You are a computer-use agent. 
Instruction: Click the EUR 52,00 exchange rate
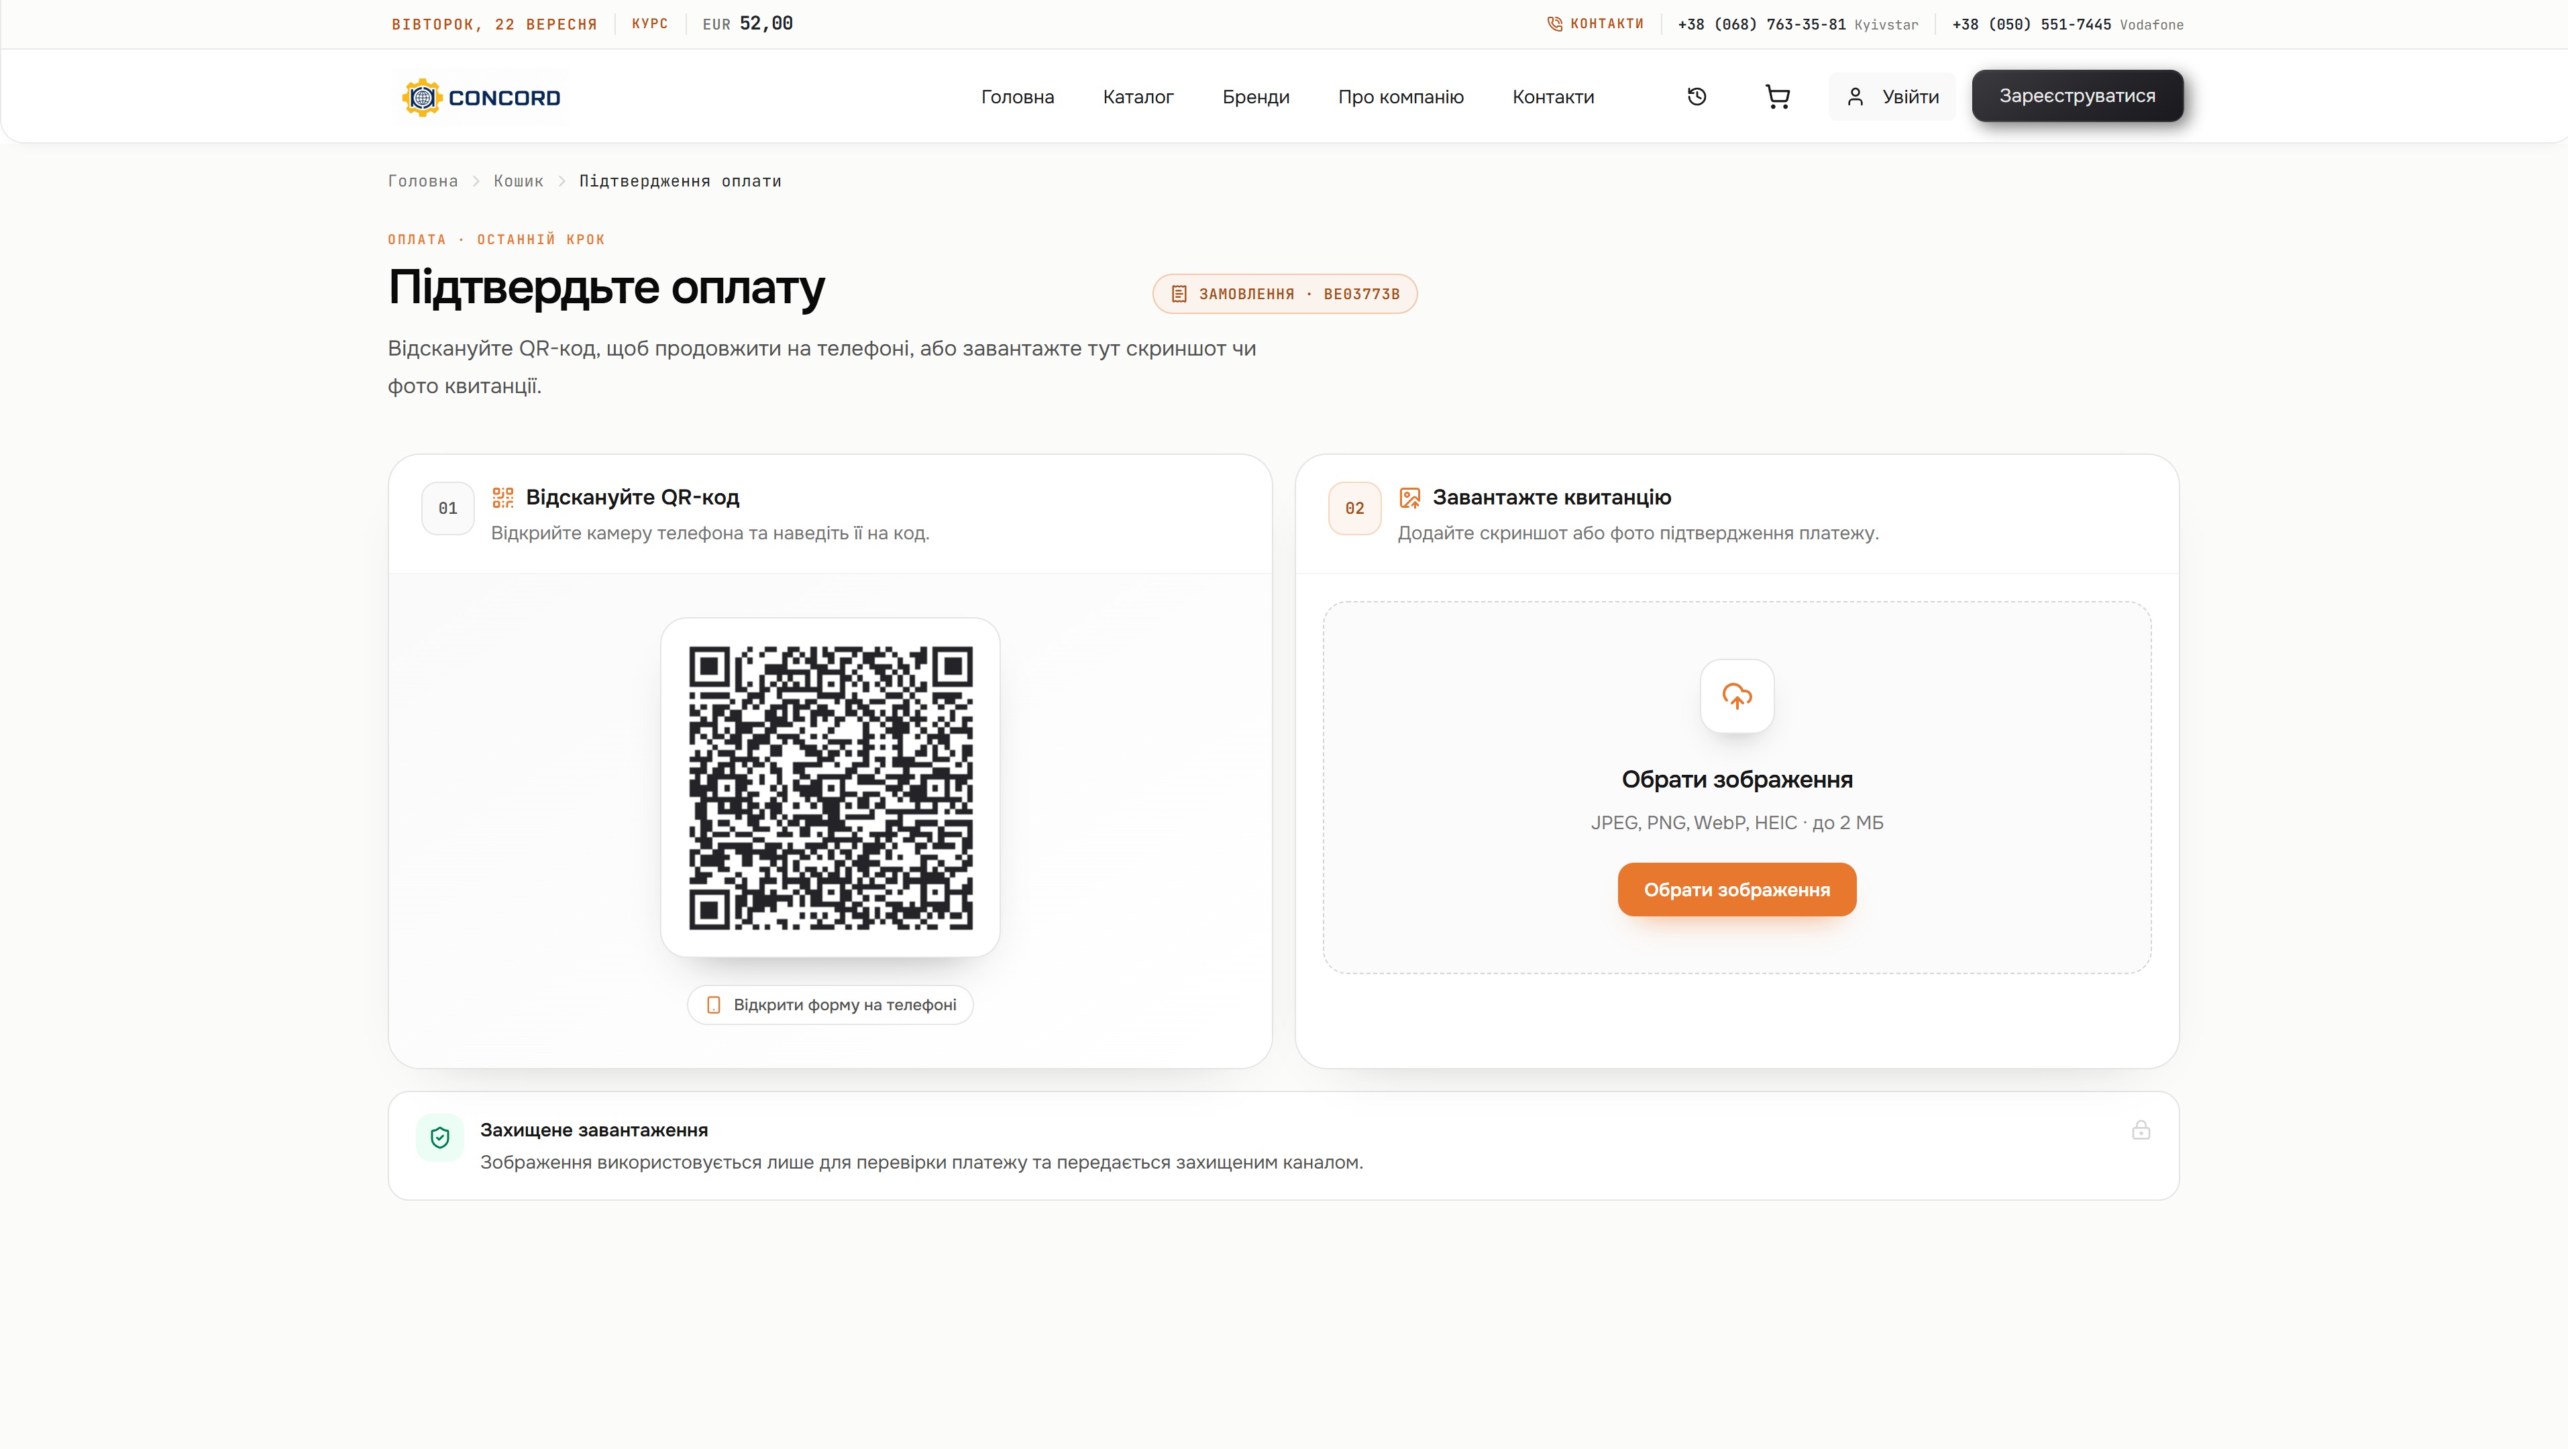[x=747, y=24]
